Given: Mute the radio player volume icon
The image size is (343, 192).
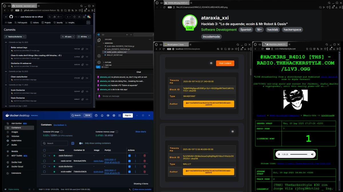Looking at the screenshot, I should coord(312,154).
